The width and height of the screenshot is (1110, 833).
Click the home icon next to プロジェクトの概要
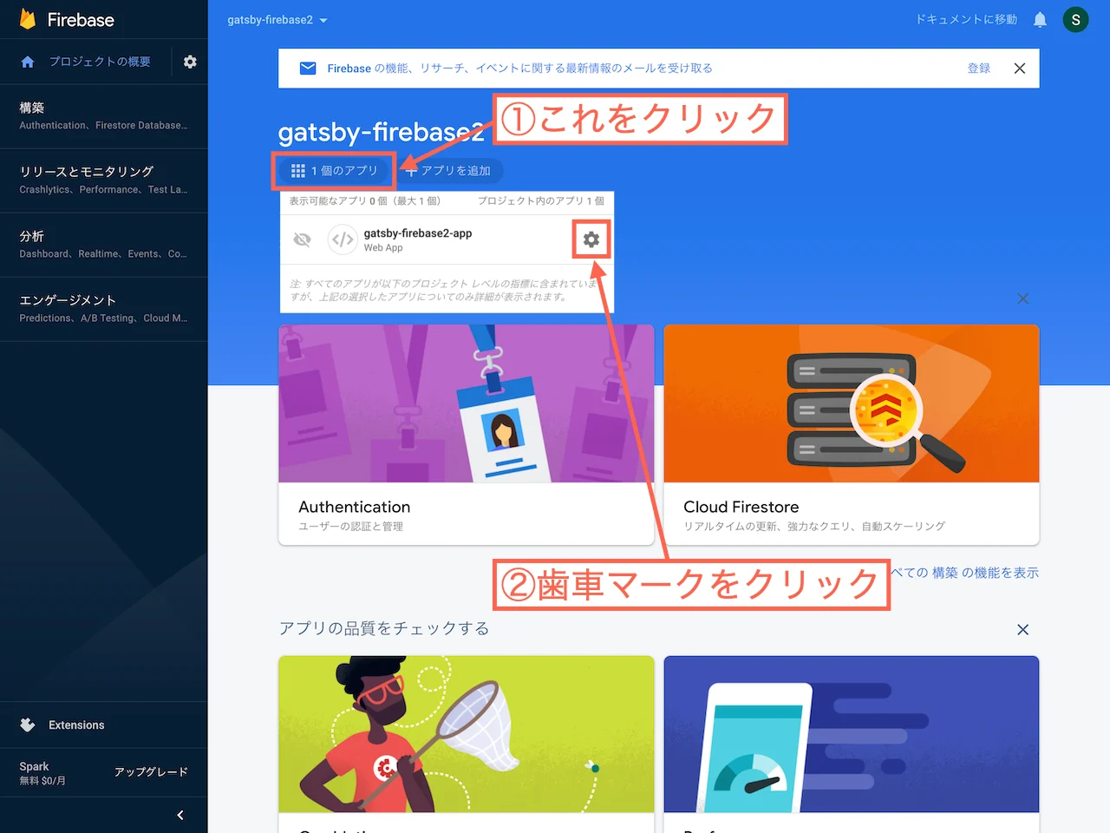pos(28,62)
